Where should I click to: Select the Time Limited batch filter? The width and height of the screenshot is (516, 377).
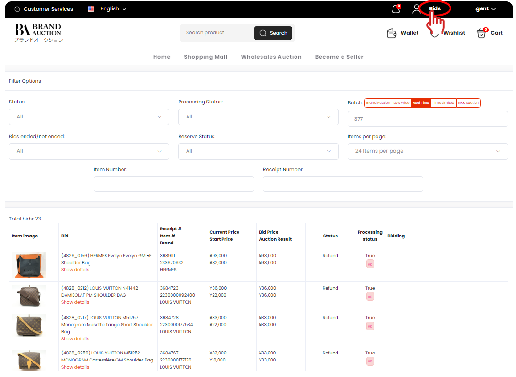pyautogui.click(x=443, y=103)
